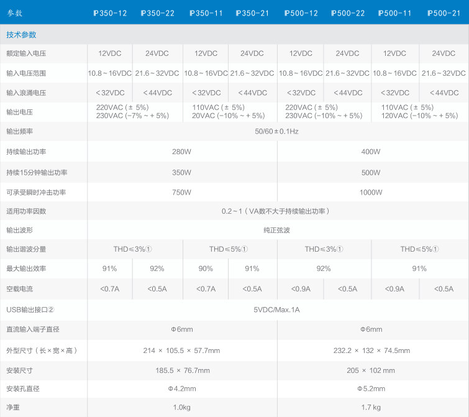469x417 pixels.
Task: Click the IP350-21 column header
Action: tap(252, 12)
